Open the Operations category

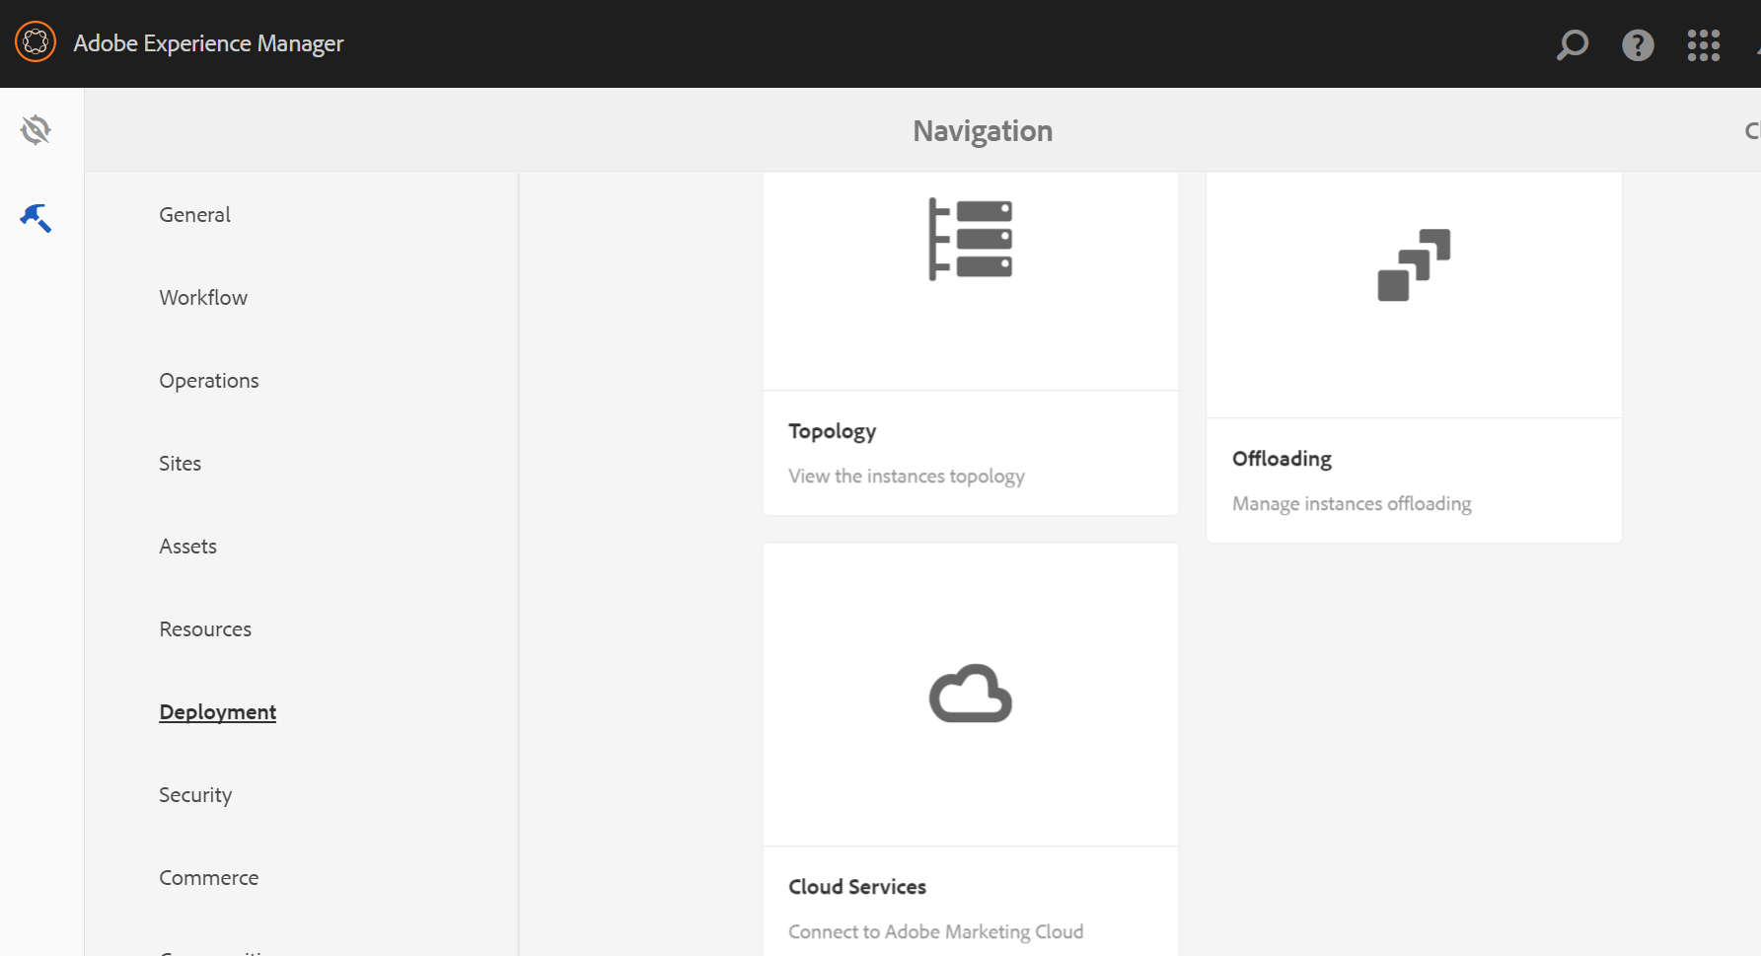tap(209, 381)
